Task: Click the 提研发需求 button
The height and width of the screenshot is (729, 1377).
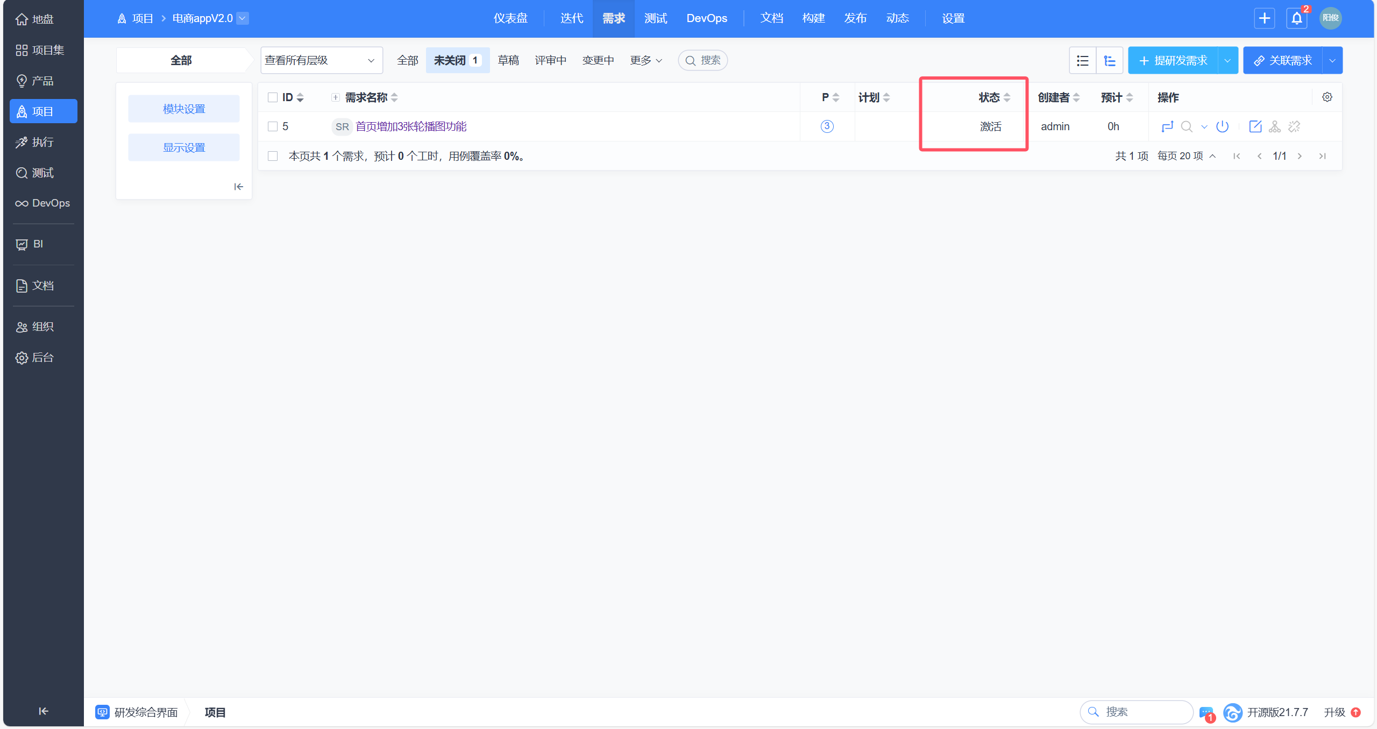Action: pos(1173,61)
